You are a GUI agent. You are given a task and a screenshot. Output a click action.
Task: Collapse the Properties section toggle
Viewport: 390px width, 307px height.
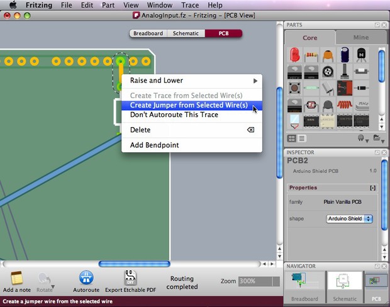(x=372, y=188)
